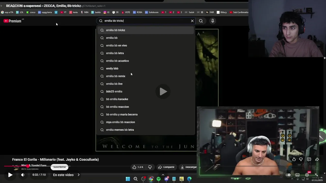Viewport: 326px width, 183px height.
Task: Open the Soloboom bookmark
Action: click(x=152, y=12)
